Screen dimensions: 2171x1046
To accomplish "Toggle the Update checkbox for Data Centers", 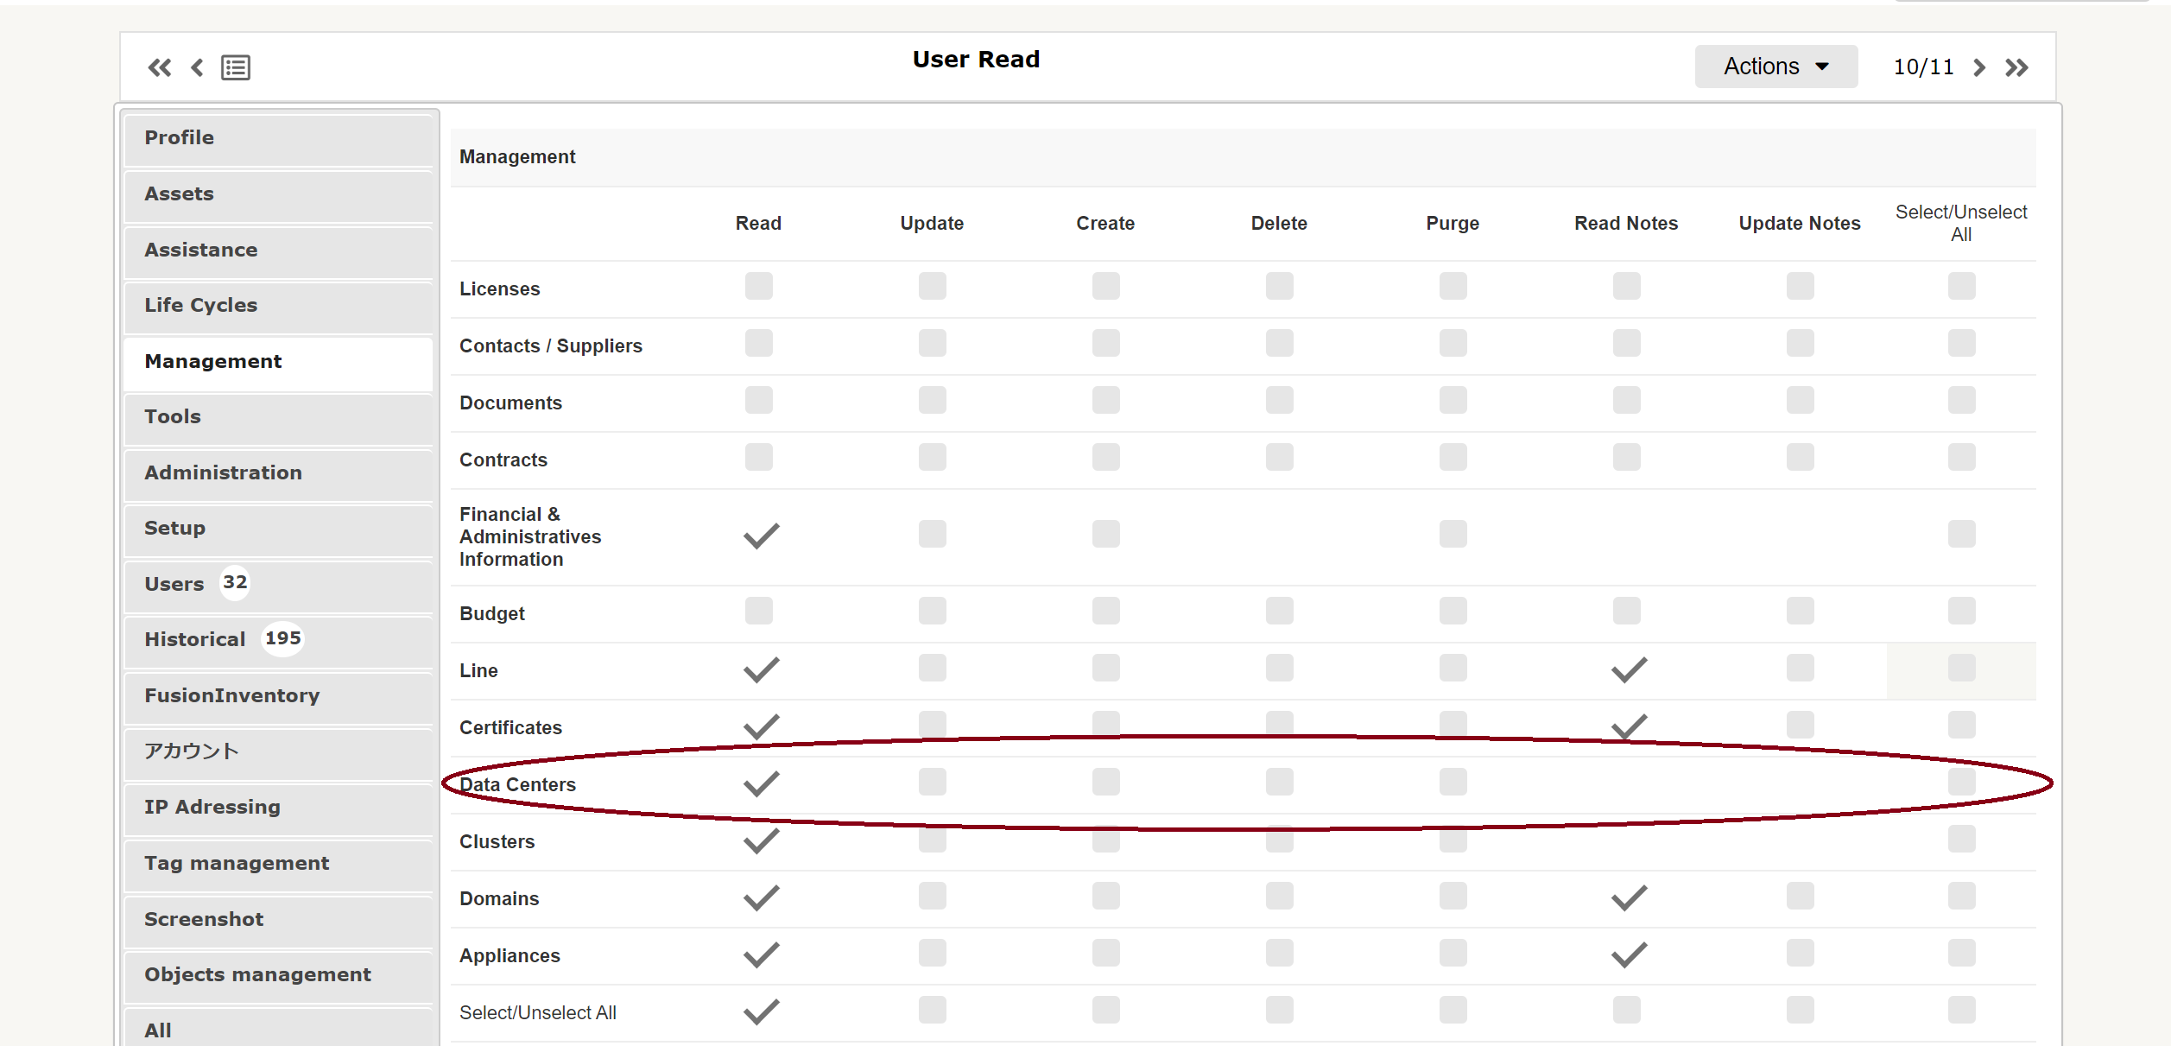I will click(x=932, y=782).
